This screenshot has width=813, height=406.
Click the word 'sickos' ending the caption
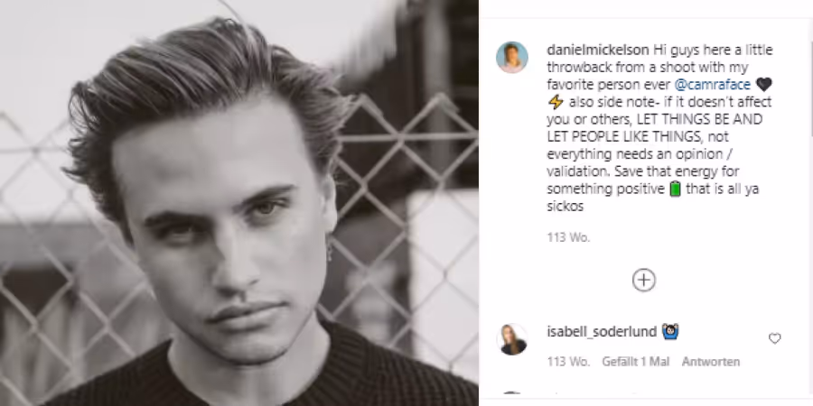tap(565, 206)
